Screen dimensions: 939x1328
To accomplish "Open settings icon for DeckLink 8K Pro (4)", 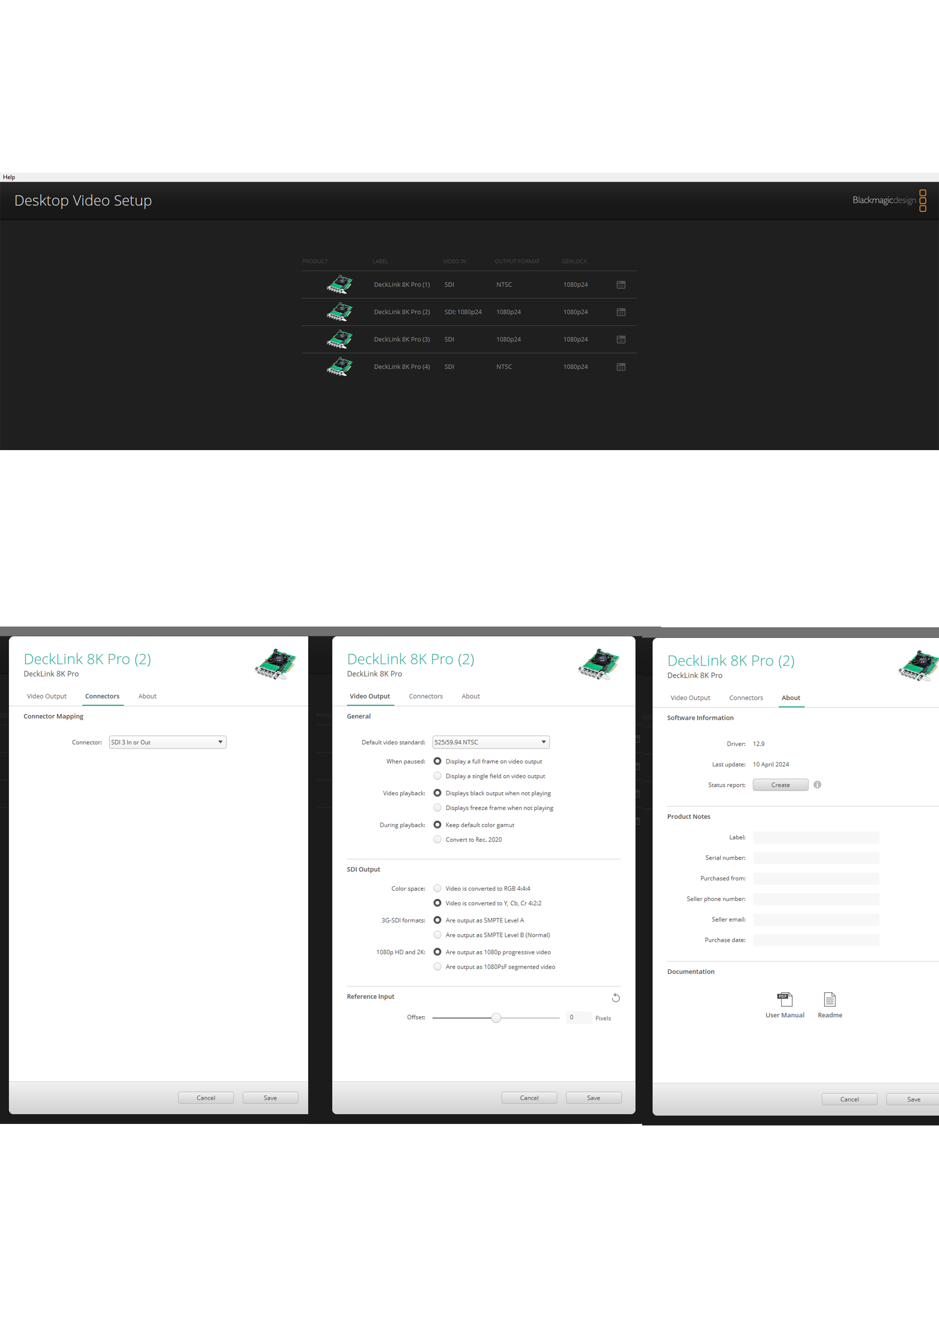I will (x=621, y=367).
